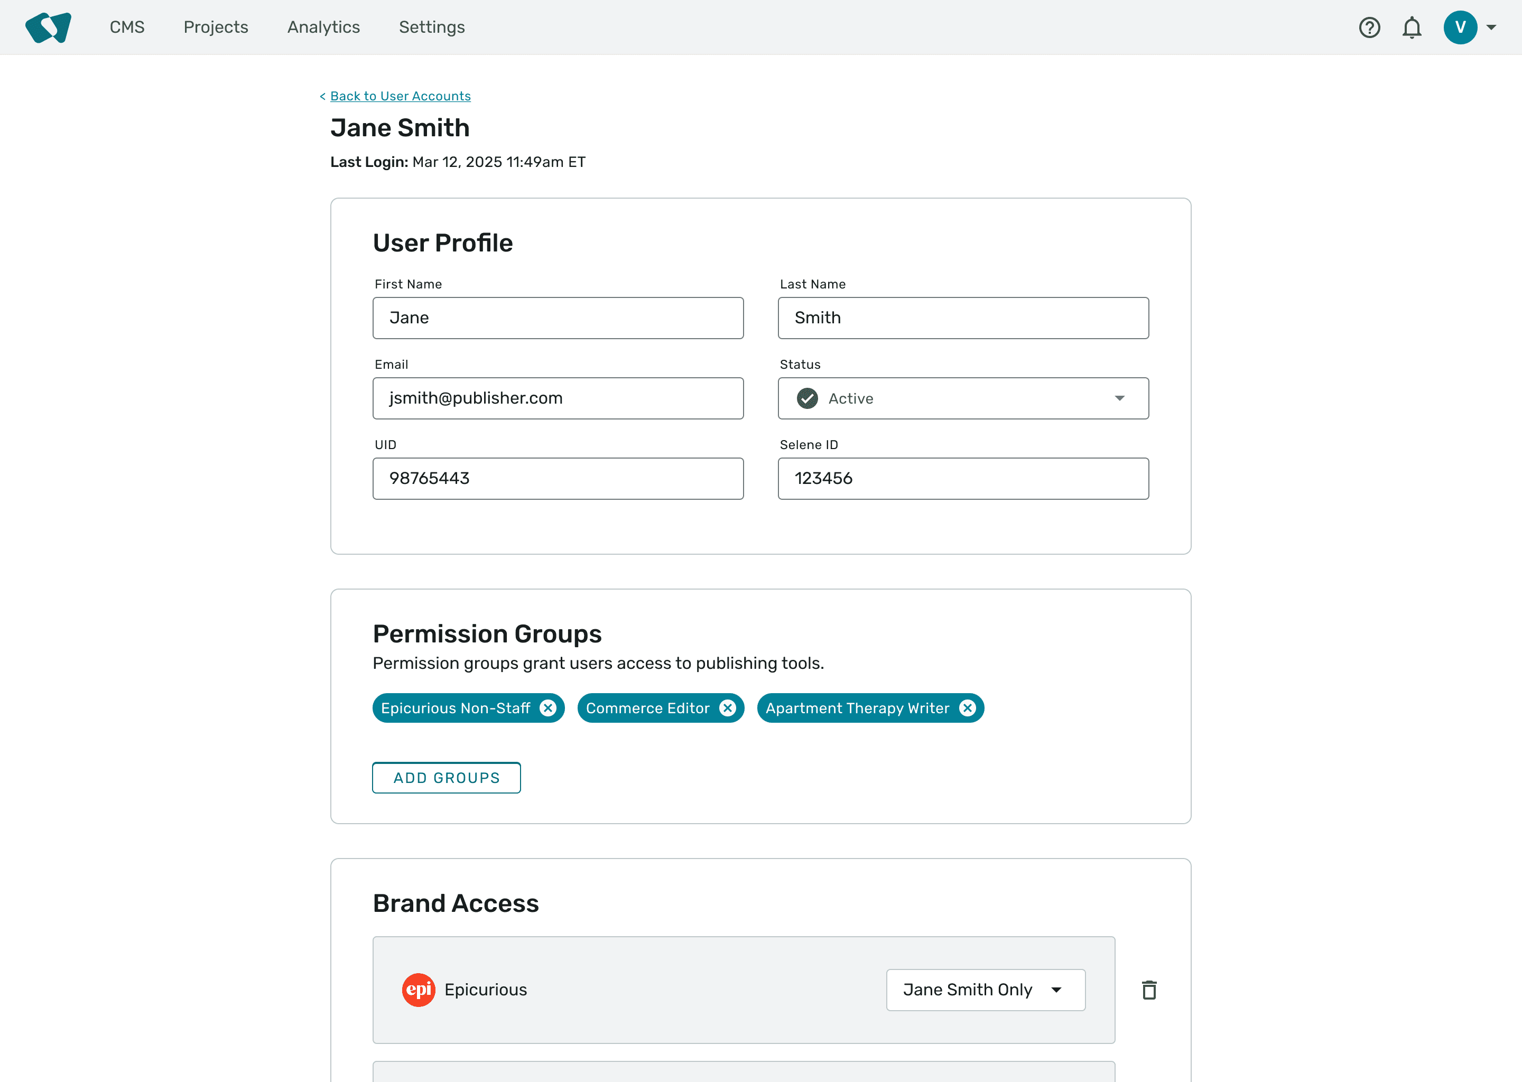Click the User Profile heading
The width and height of the screenshot is (1522, 1082).
[443, 243]
